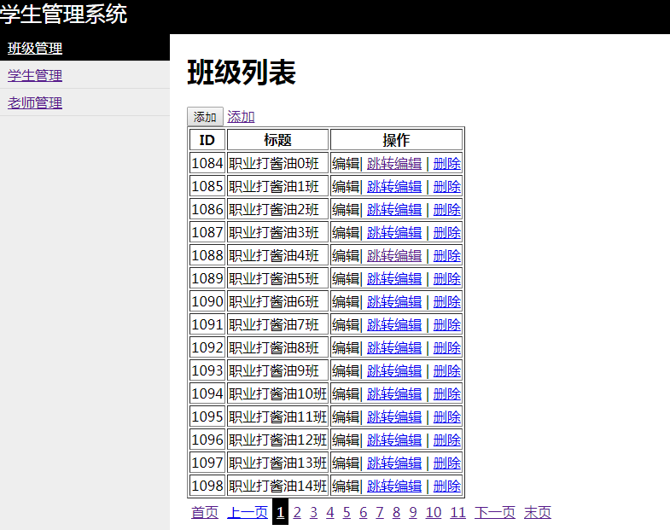Open 跳转编辑 for 职业打酱油4班
This screenshot has height=530, width=670.
pyautogui.click(x=394, y=255)
